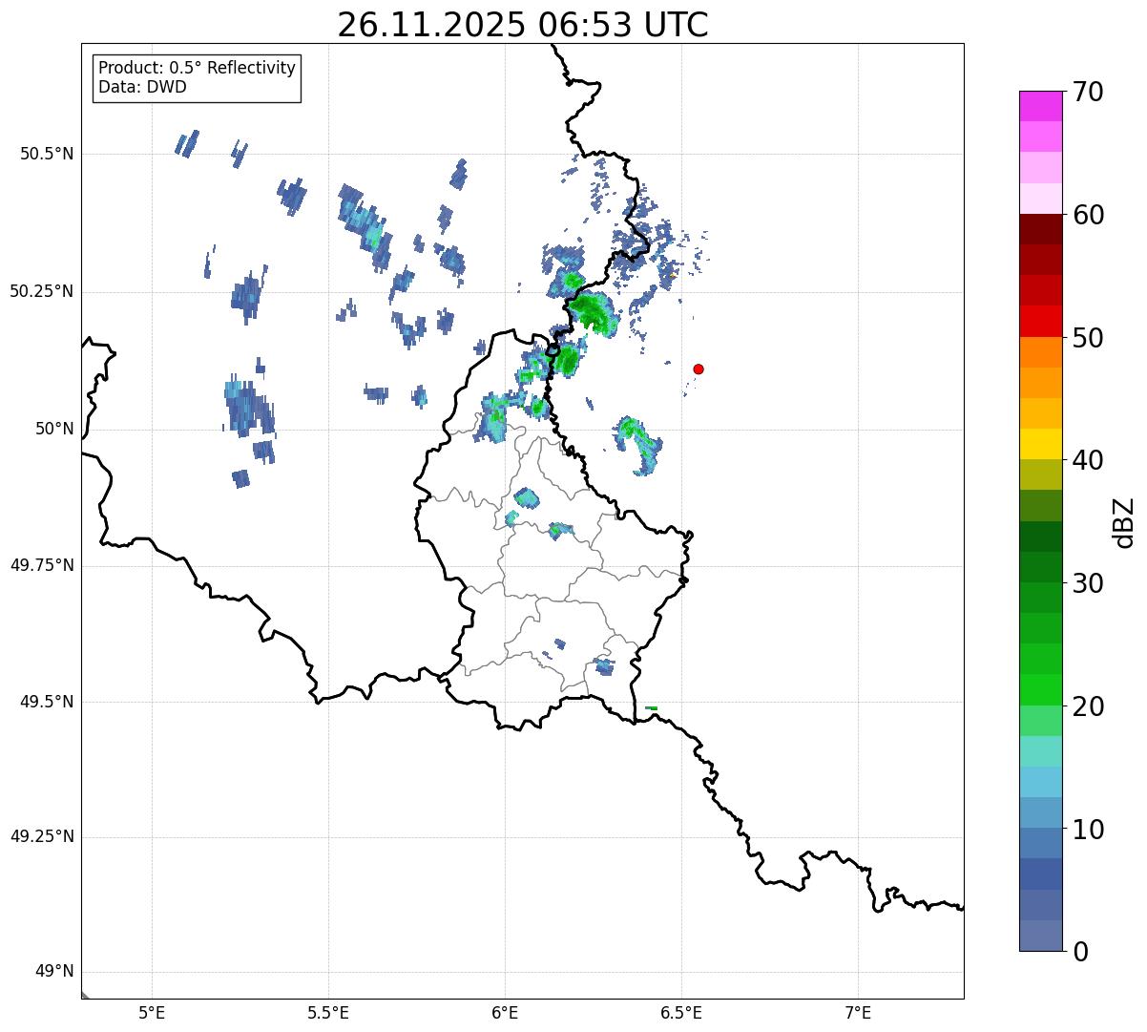
Task: Click the title "26.11.2025 06:53 UTC"
Action: pyautogui.click(x=523, y=24)
